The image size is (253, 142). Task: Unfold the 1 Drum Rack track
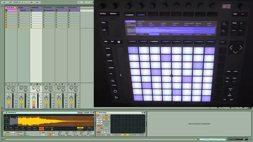point(16,7)
